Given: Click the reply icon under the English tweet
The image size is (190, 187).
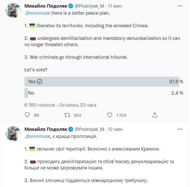Looking at the screenshot, I should (27, 115).
